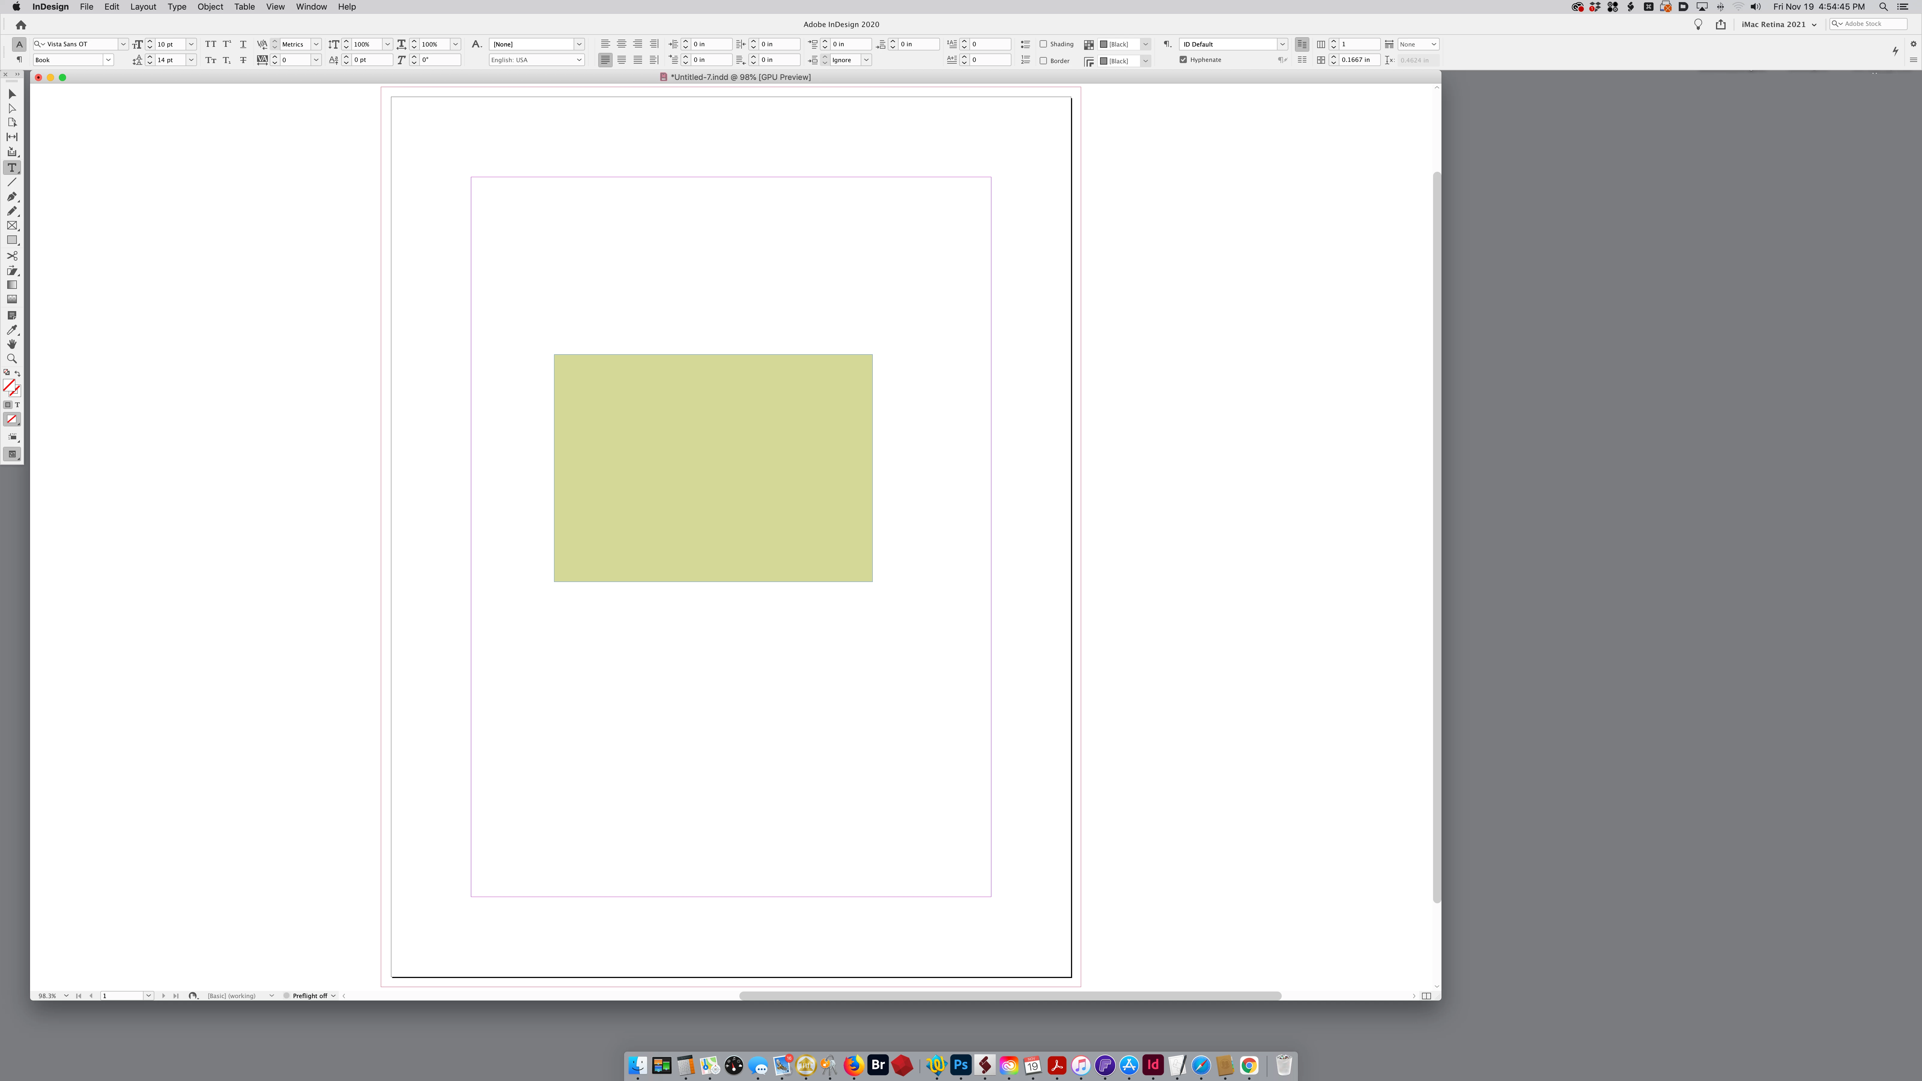Select the Zoom tool magnifier
Screen dimensions: 1922x1081
12,359
